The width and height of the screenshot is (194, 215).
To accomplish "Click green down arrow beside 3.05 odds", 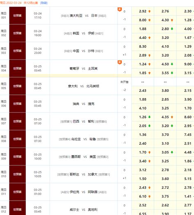I will [x=172, y=152].
